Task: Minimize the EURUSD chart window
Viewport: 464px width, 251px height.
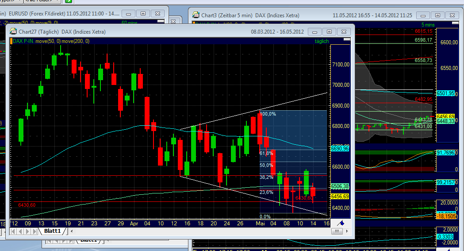Action: [x=128, y=14]
